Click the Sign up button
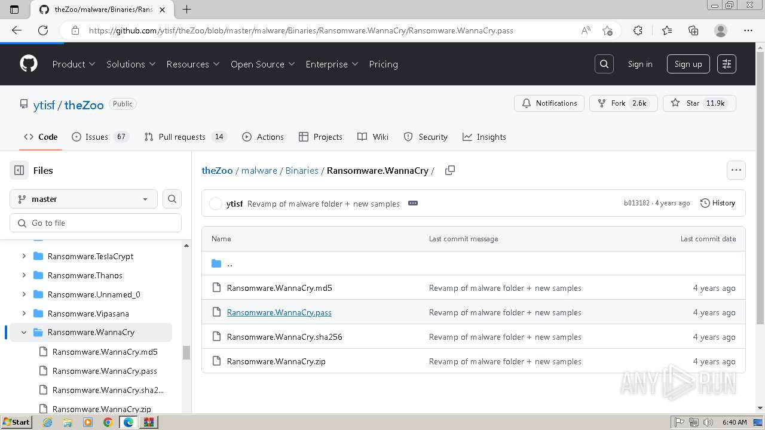Image resolution: width=765 pixels, height=430 pixels. (x=688, y=64)
